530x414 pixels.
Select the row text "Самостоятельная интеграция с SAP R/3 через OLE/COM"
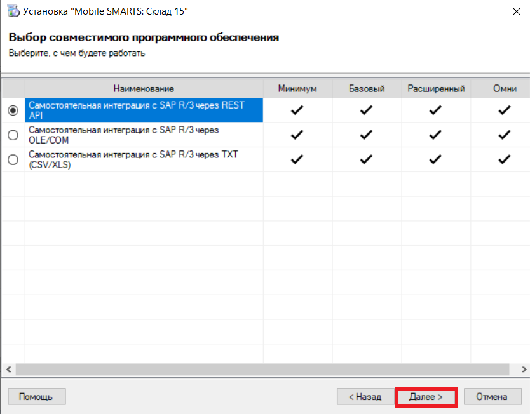[144, 135]
